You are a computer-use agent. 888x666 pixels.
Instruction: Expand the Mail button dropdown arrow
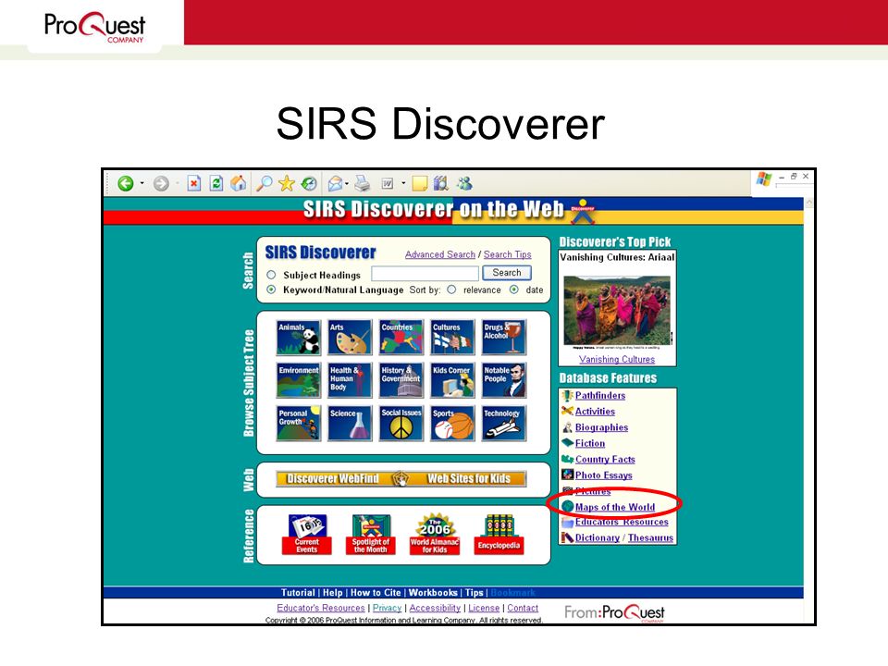347,183
